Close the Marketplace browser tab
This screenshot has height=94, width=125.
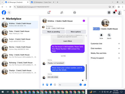pos(53,2)
